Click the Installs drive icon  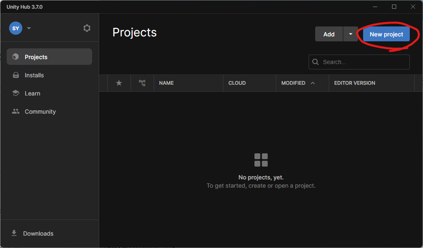point(16,75)
